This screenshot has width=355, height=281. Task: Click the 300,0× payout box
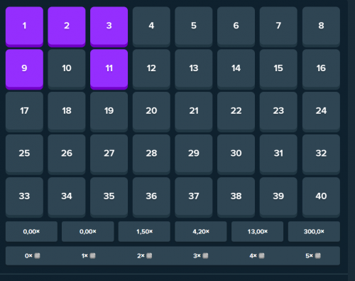coord(314,232)
